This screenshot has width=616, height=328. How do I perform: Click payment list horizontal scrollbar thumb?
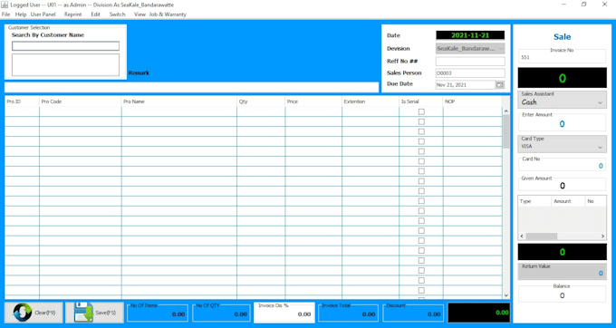coord(542,236)
